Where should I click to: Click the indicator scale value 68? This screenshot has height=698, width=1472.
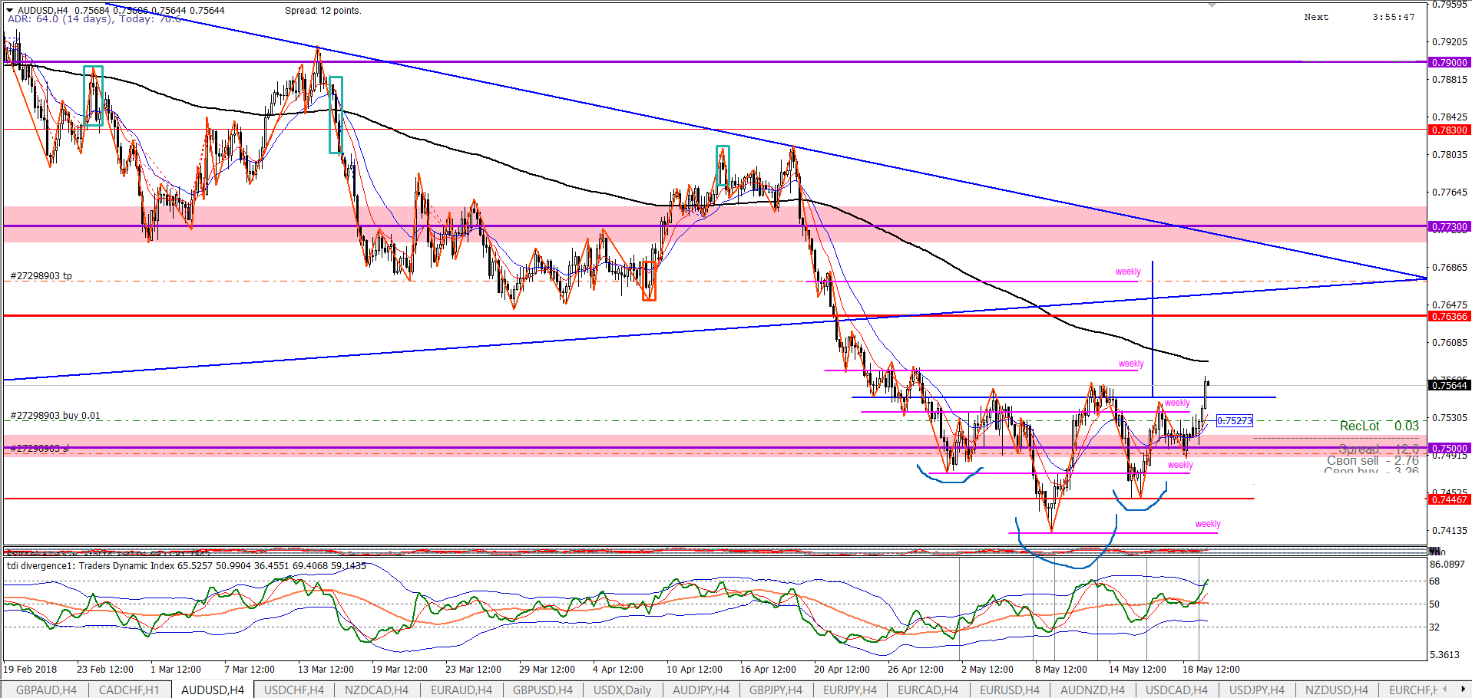tap(1434, 581)
